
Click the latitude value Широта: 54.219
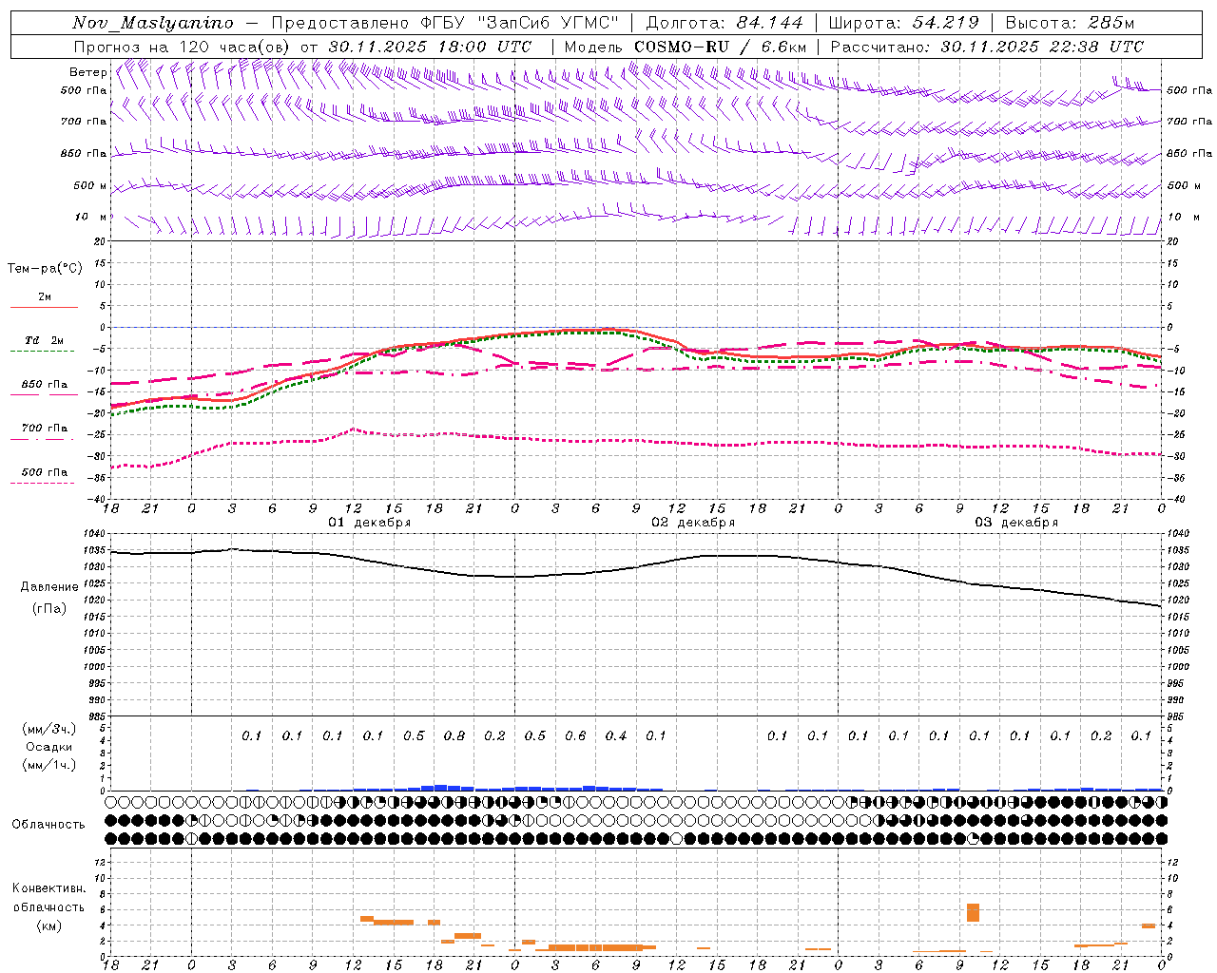(904, 23)
